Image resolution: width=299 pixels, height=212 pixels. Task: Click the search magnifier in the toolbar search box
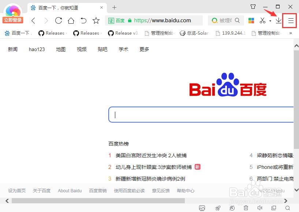pyautogui.click(x=237, y=20)
